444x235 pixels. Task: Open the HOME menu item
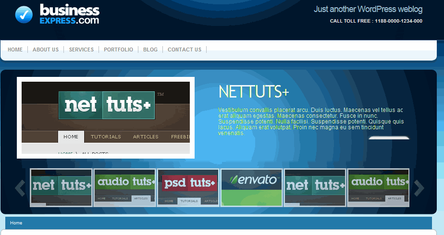point(15,49)
